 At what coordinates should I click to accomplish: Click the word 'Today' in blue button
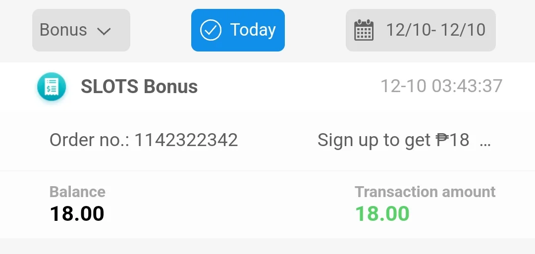(253, 30)
